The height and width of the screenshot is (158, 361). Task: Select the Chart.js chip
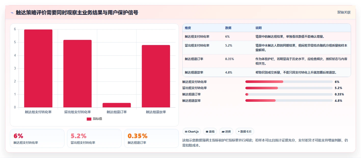192,132
